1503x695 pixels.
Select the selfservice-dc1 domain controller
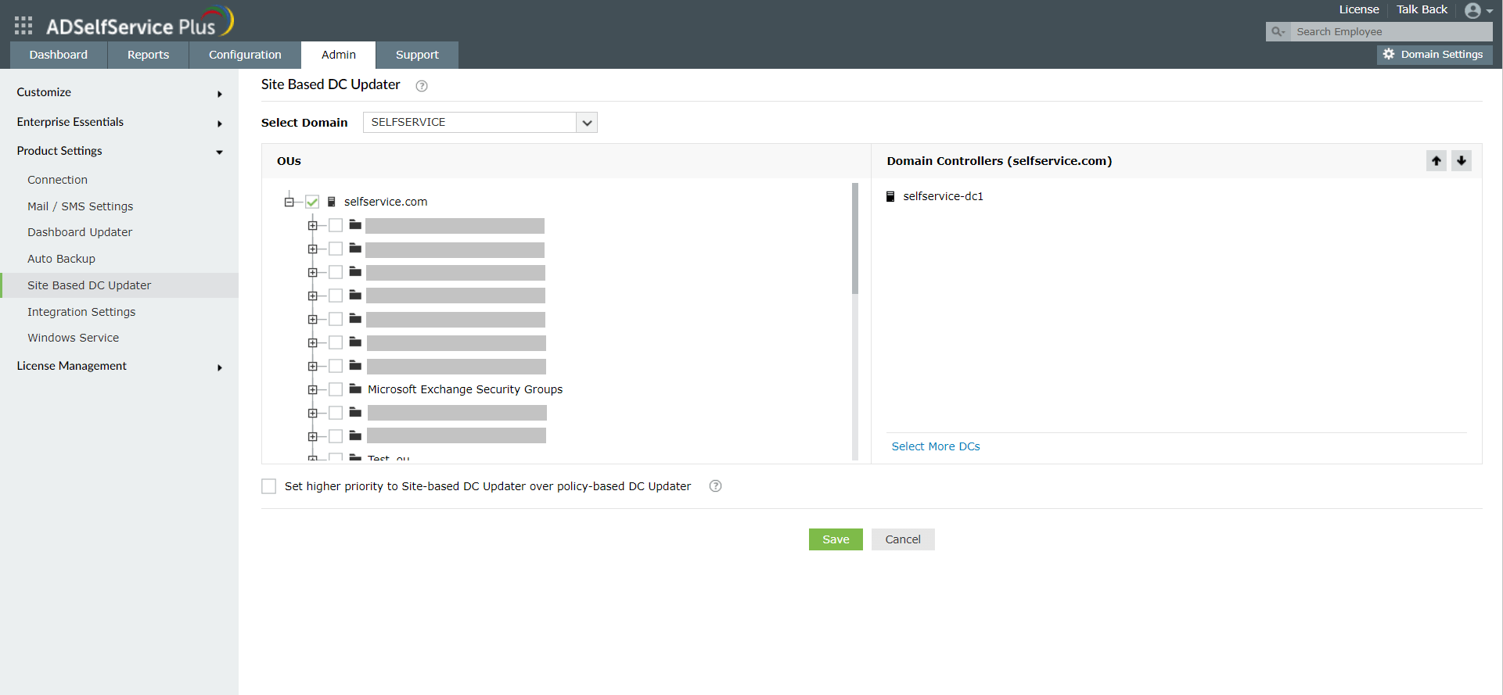pos(943,196)
